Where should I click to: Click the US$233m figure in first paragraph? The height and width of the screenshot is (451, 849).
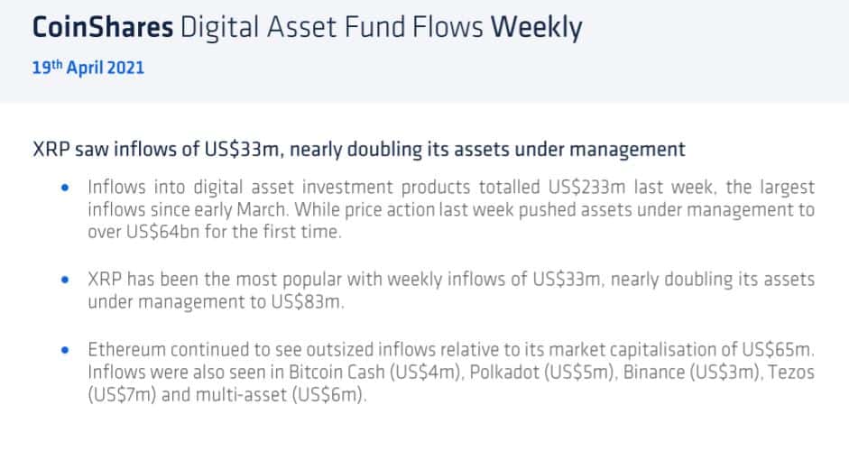(x=587, y=188)
